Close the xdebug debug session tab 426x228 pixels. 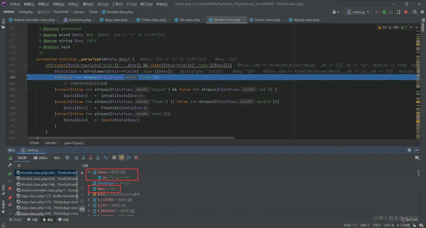42,150
